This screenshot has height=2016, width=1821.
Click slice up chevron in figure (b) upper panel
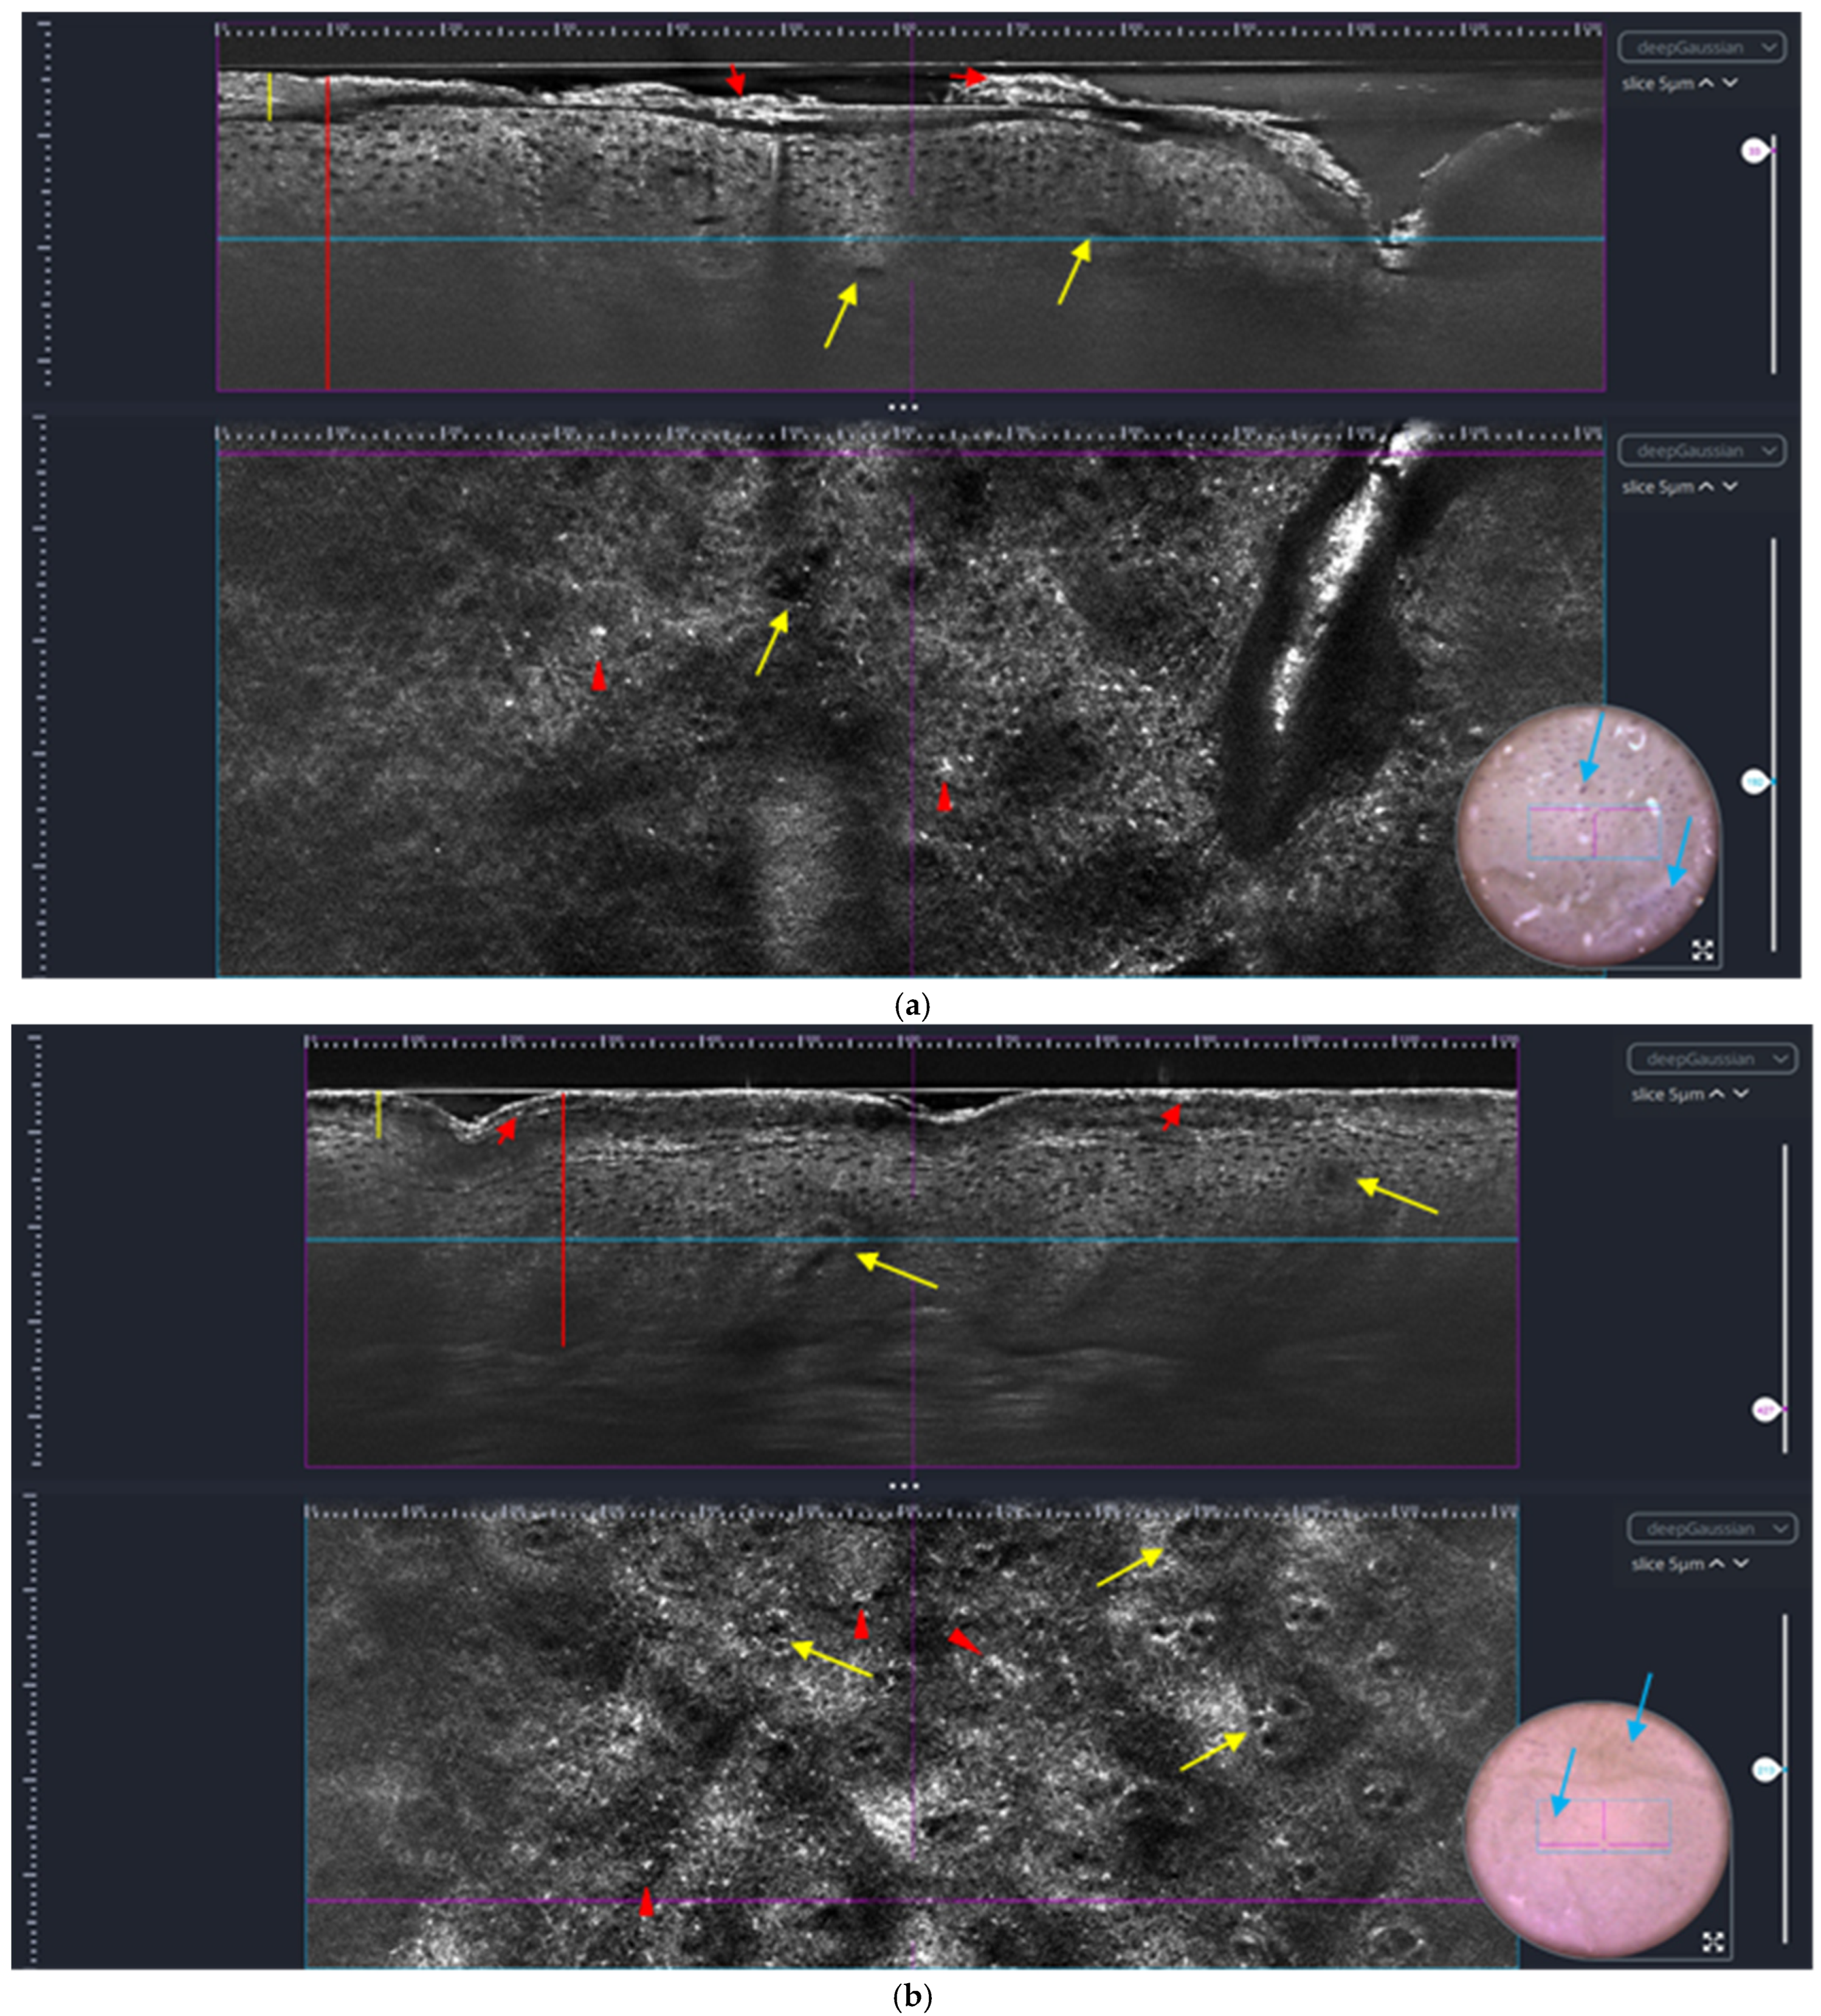[1717, 1094]
